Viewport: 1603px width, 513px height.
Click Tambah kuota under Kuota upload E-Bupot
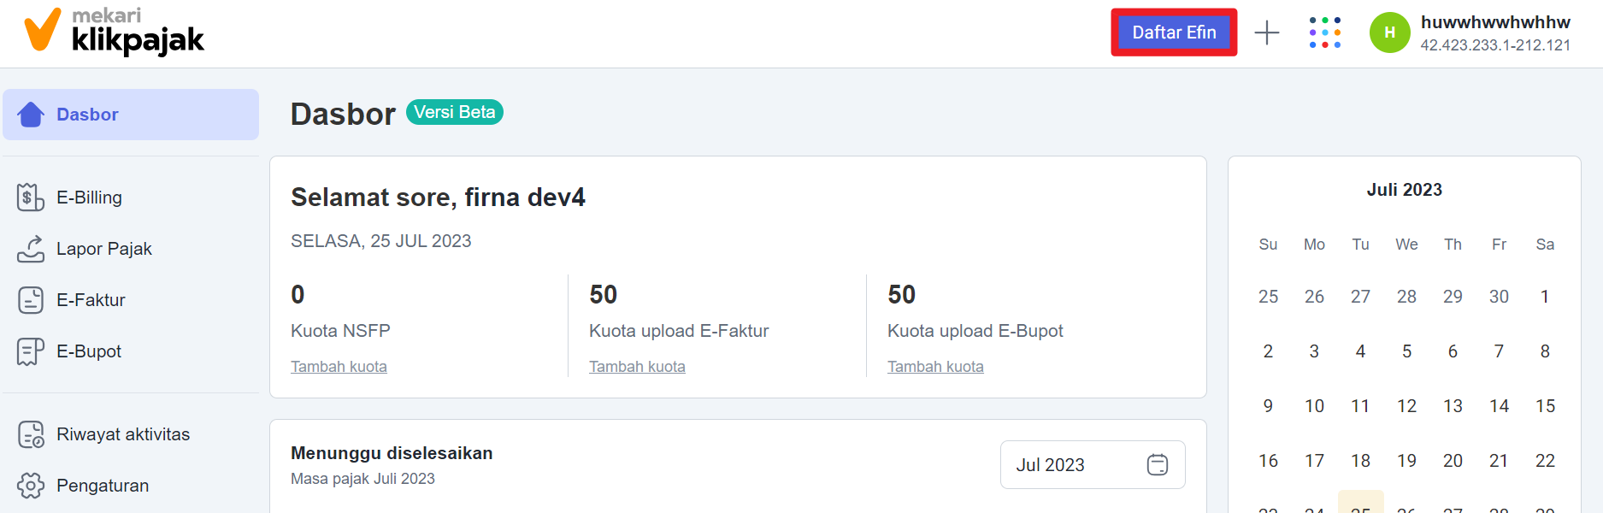coord(935,367)
